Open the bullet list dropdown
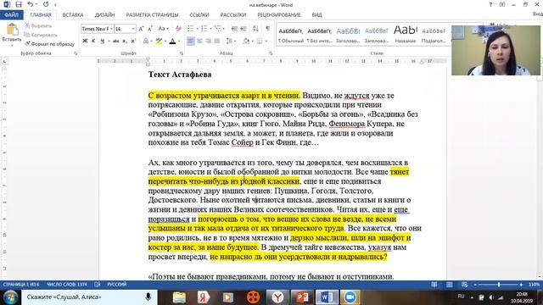Viewport: 543px width, 305px height. tap(197, 29)
